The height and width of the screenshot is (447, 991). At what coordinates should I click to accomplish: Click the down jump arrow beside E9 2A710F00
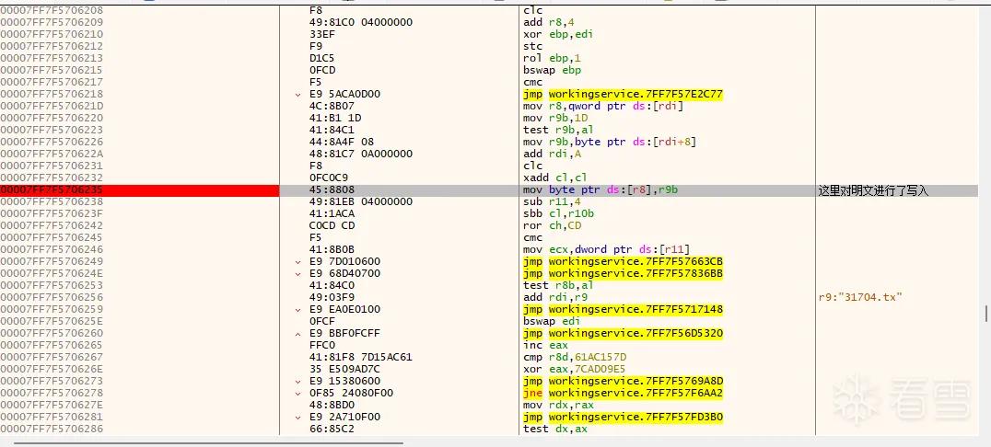point(297,418)
